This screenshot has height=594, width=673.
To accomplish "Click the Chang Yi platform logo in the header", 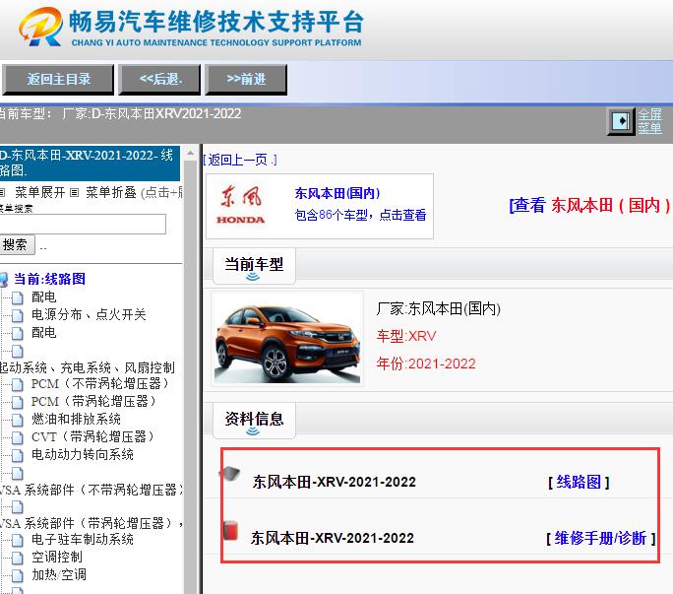I will click(x=39, y=28).
